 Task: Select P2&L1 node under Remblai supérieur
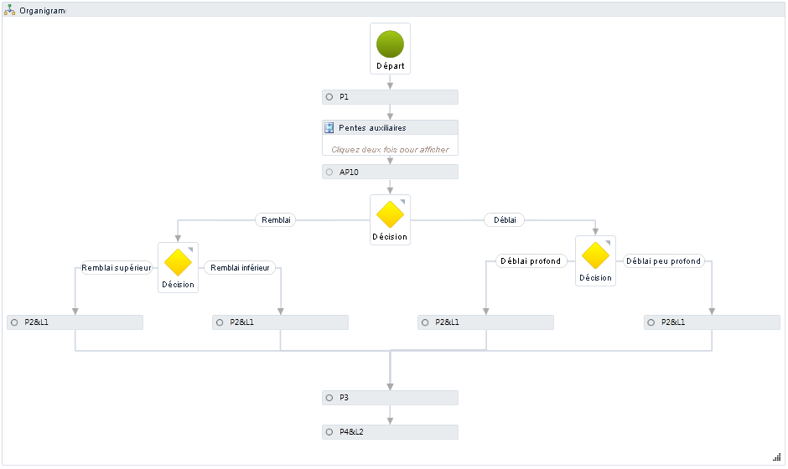(75, 322)
